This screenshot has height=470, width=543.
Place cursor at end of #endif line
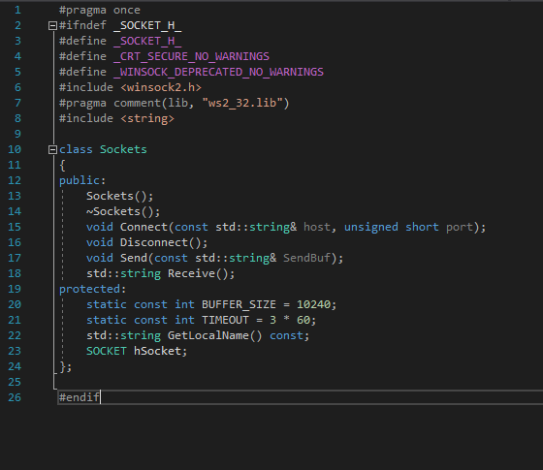pos(101,397)
